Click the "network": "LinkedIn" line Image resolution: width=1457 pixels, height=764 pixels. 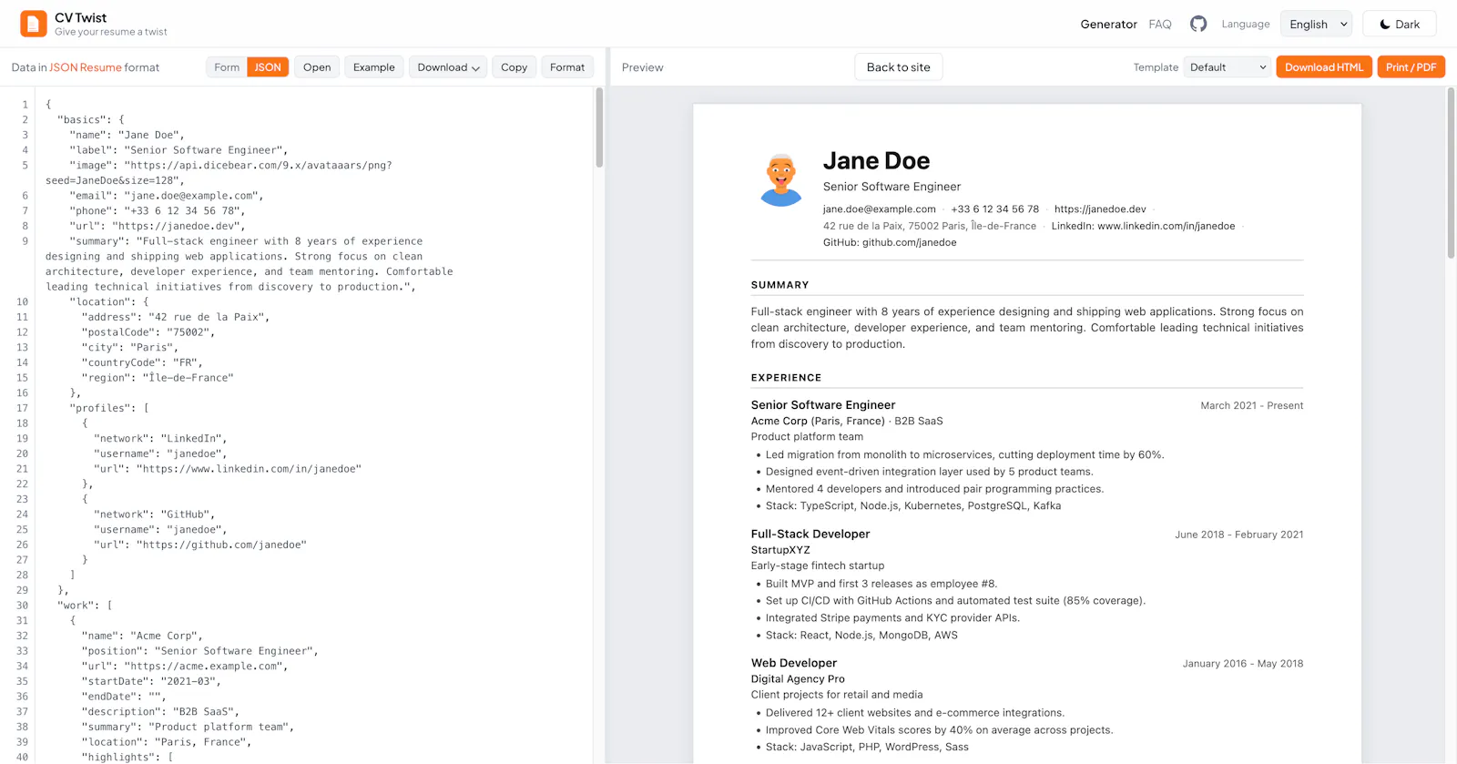(x=160, y=439)
